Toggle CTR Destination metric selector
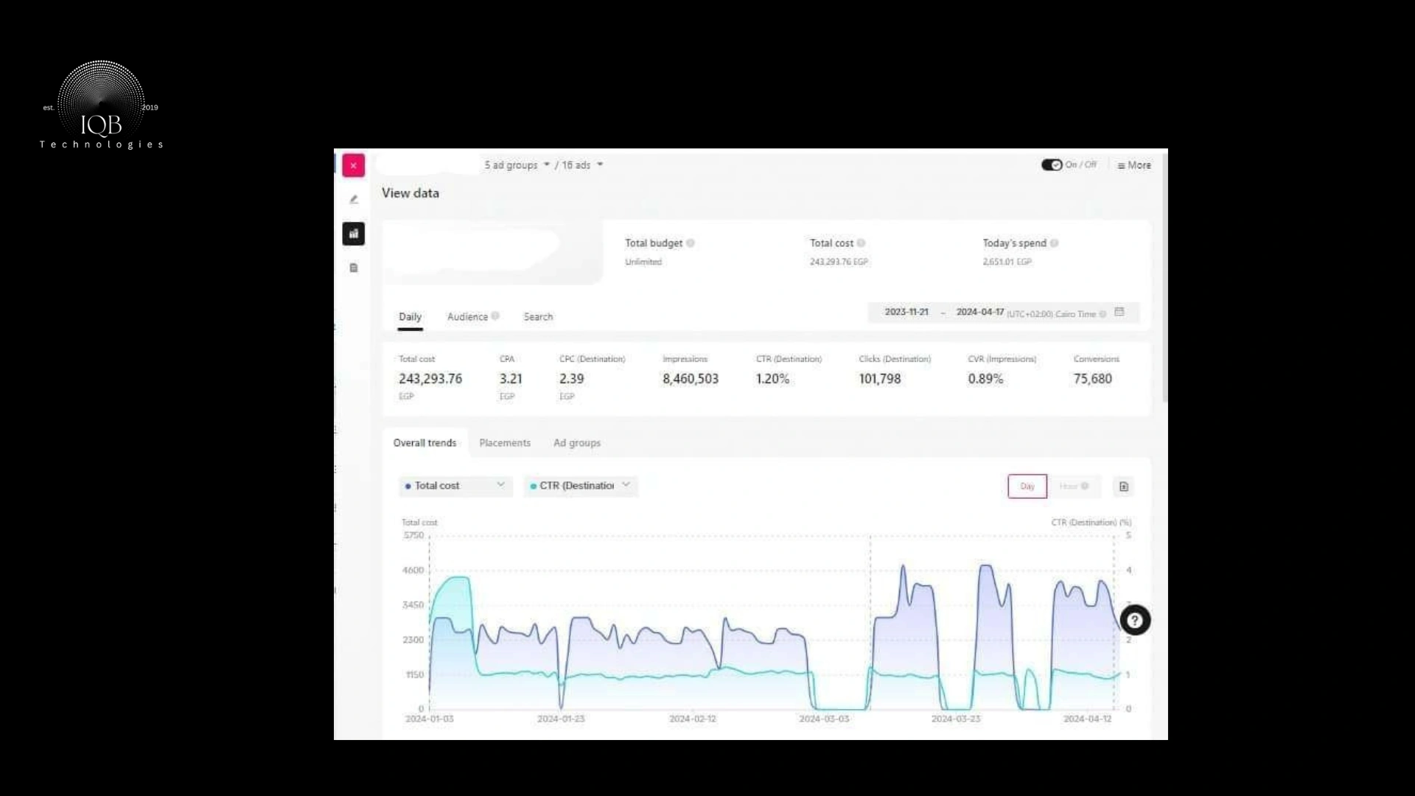The image size is (1415, 796). [x=579, y=485]
